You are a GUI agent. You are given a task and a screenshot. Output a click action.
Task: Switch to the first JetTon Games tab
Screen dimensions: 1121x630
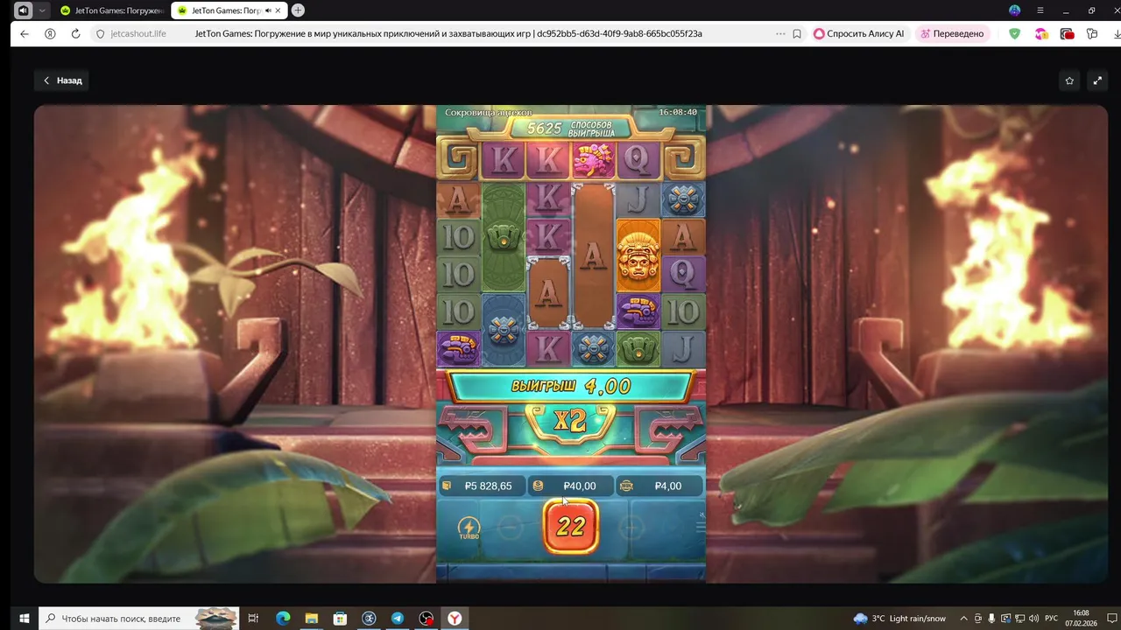[111, 10]
